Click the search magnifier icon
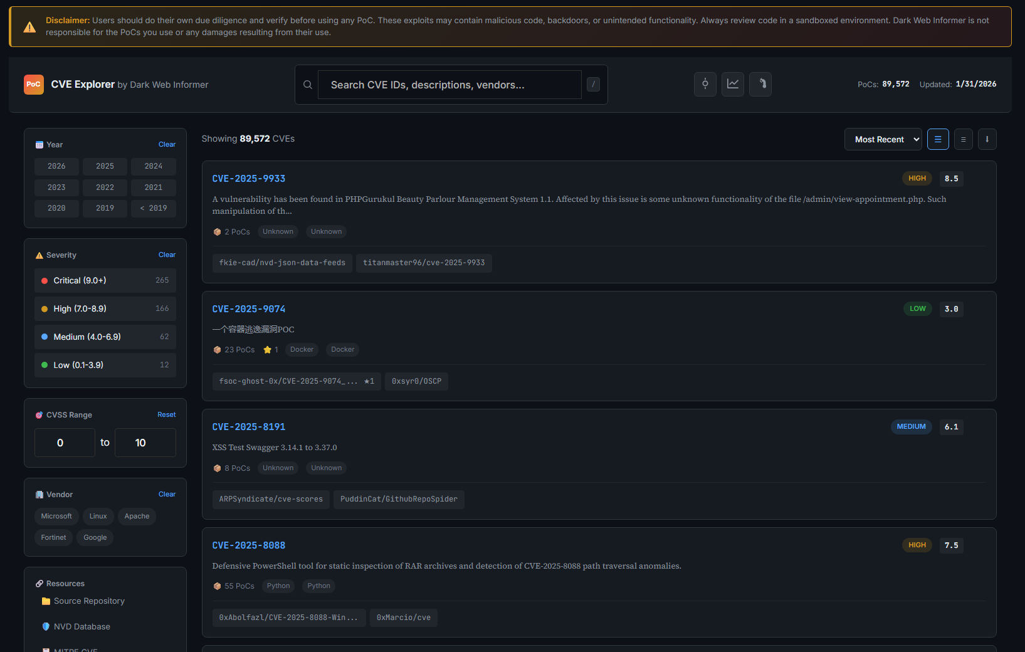The image size is (1025, 652). click(x=308, y=85)
